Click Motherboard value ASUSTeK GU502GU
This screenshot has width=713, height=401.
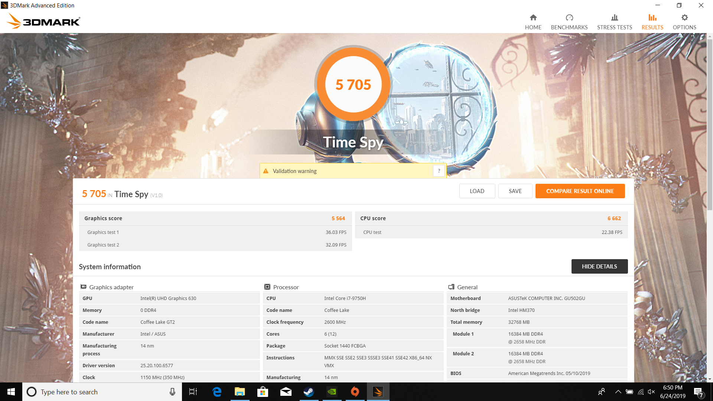(546, 298)
